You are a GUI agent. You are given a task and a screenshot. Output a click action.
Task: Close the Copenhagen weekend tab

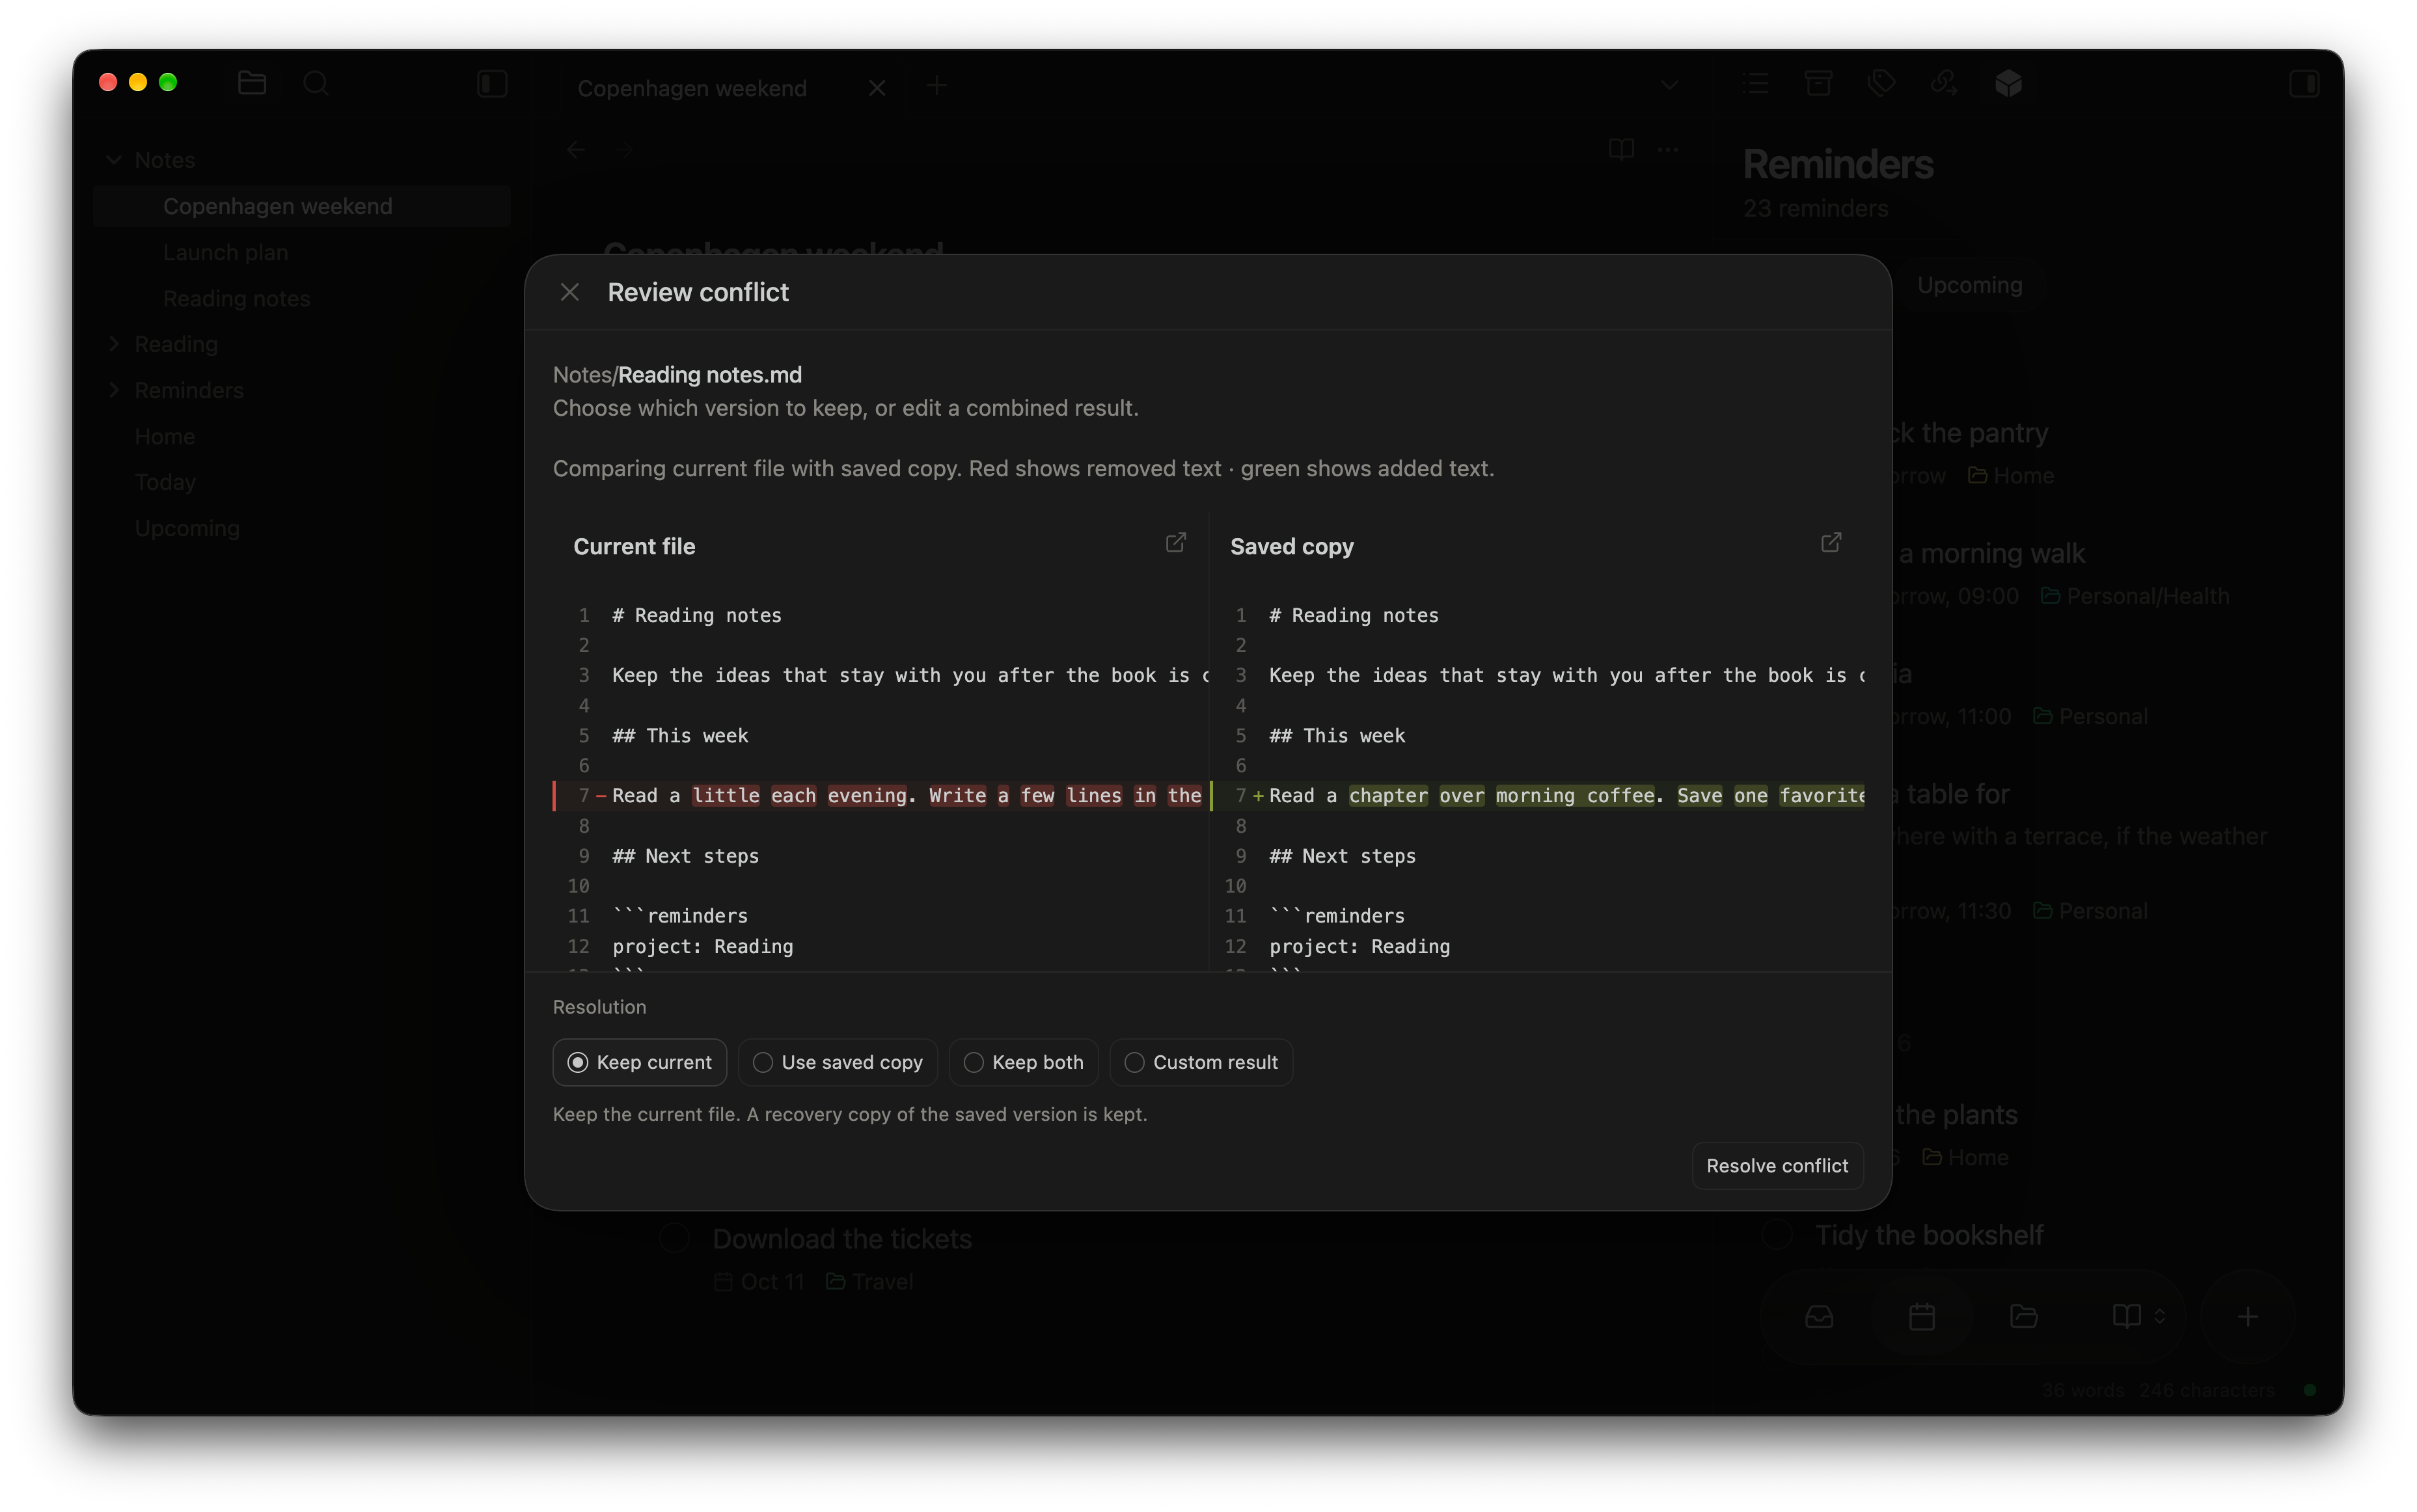[x=877, y=88]
